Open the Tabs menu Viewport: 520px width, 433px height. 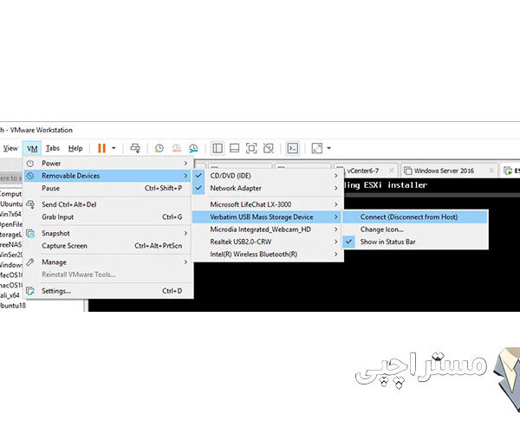pos(53,148)
